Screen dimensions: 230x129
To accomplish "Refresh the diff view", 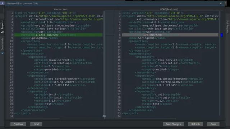I will [195, 124].
